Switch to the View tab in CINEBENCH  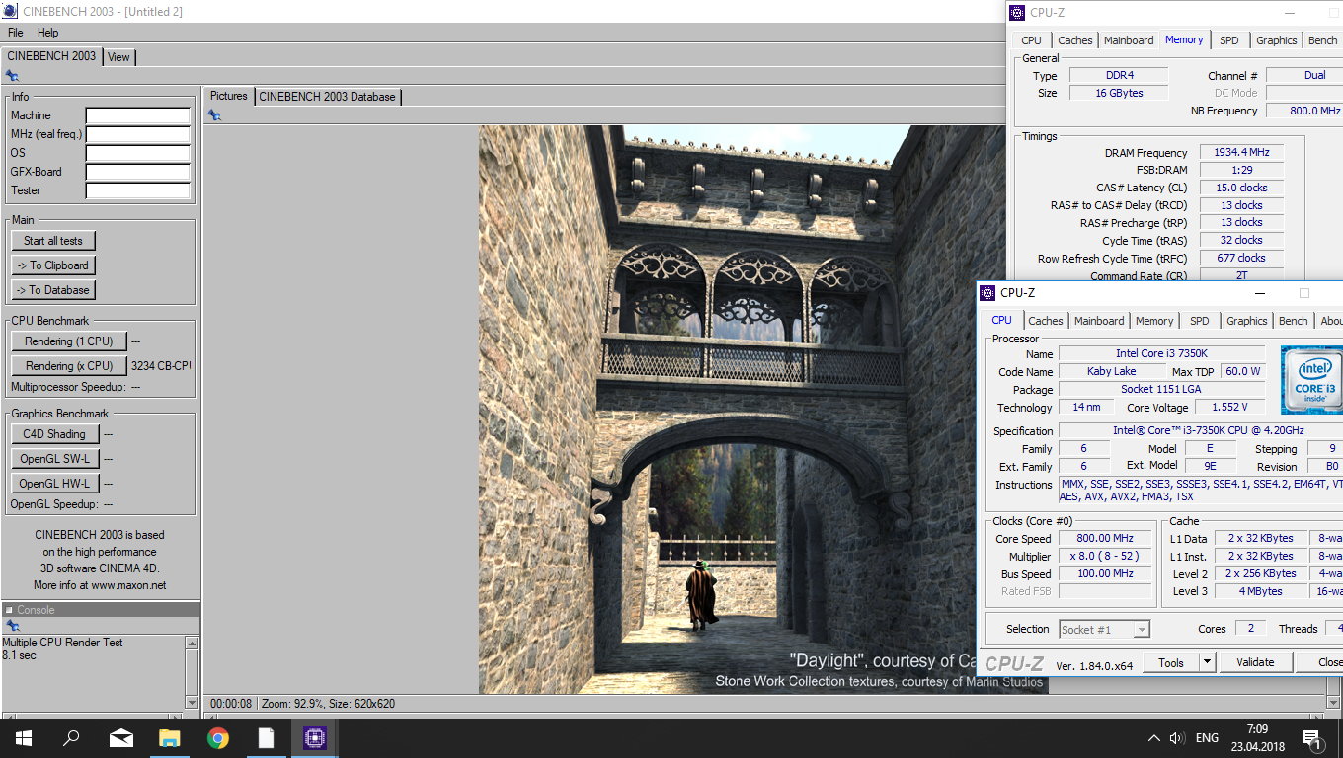coord(118,57)
